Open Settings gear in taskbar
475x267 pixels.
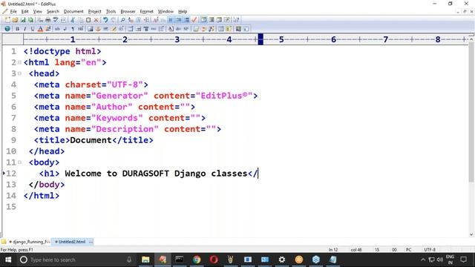click(x=282, y=260)
